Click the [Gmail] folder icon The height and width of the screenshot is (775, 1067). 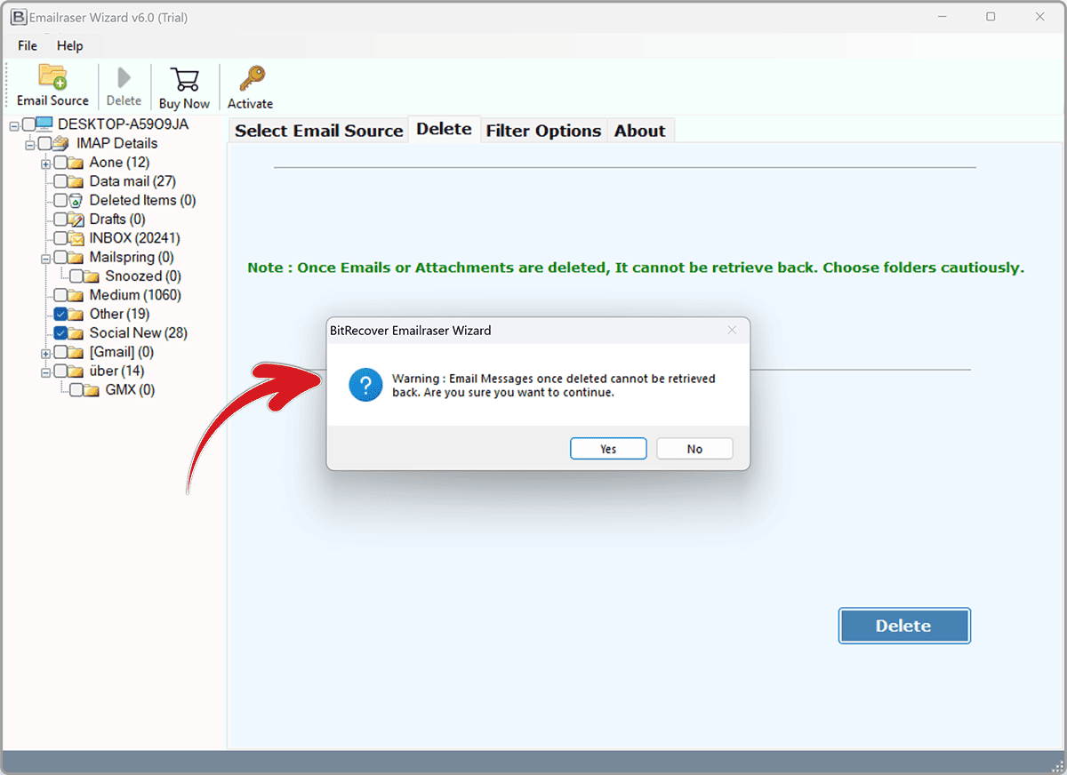[x=77, y=352]
